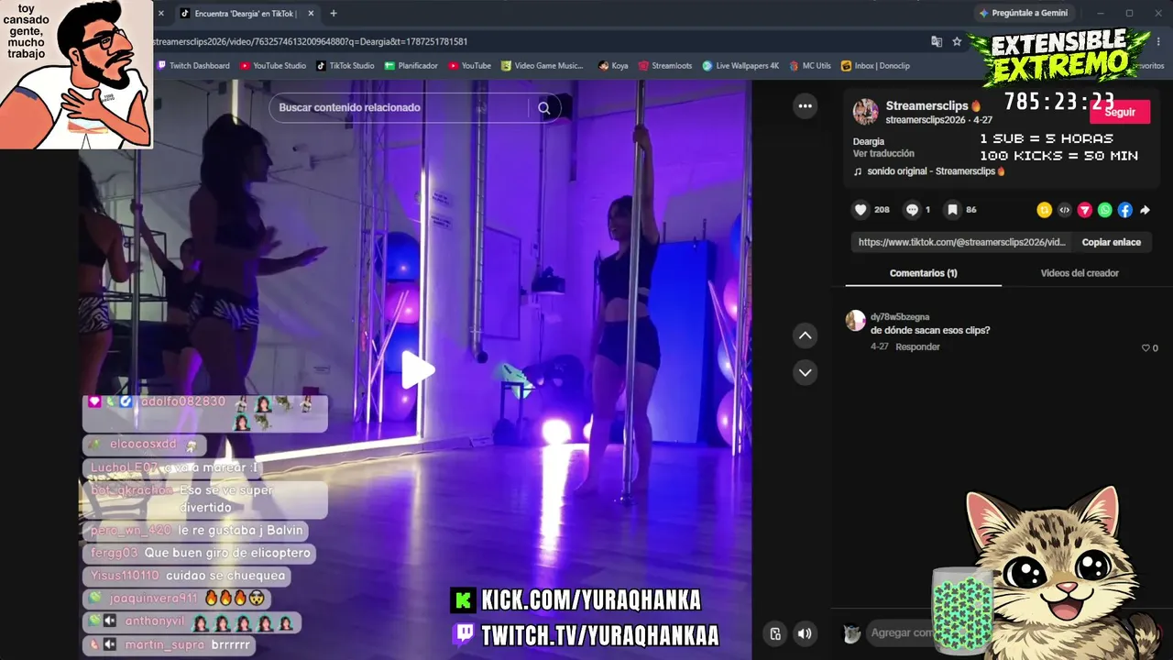Click the comment text 'de dónde sacan esos clips?'
Viewport: 1173px width, 660px height.
tap(930, 330)
